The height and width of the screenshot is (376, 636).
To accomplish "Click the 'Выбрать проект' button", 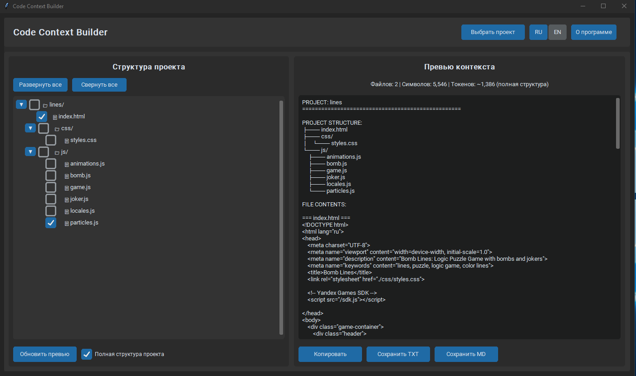I will [493, 32].
